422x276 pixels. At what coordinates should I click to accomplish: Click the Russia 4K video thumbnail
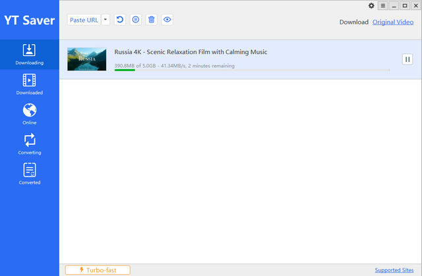tap(86, 59)
